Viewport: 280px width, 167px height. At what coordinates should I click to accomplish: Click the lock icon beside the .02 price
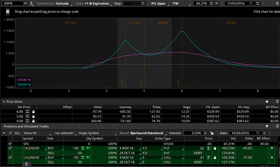[215, 148]
